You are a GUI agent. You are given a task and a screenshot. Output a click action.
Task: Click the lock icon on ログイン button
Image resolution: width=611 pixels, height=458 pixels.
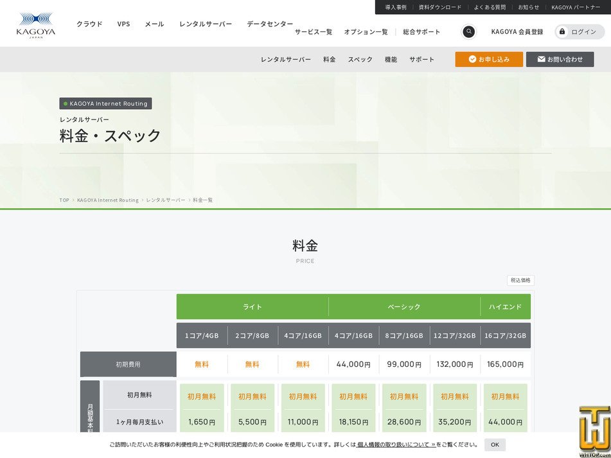(x=562, y=31)
